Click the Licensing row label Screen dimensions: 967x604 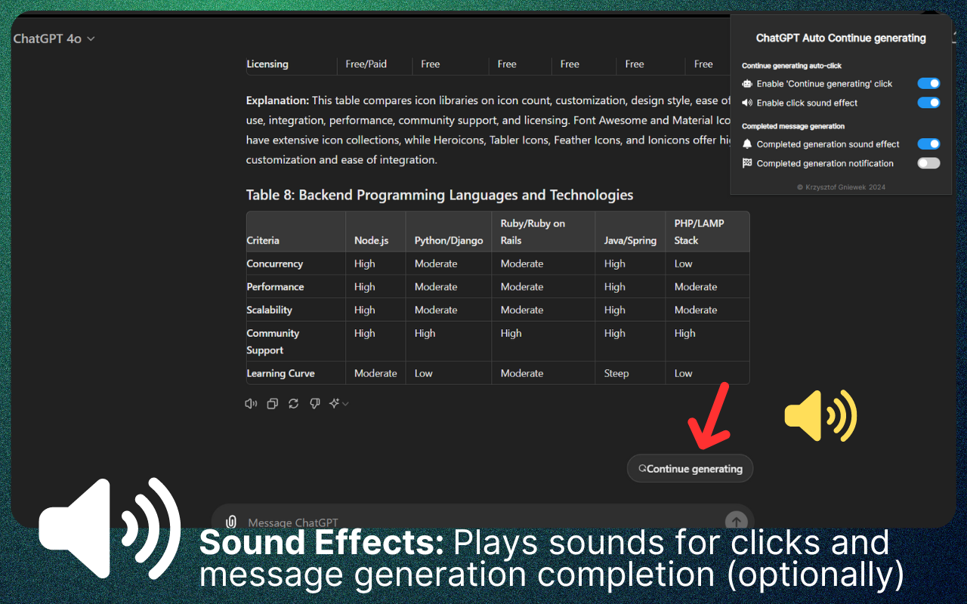267,64
